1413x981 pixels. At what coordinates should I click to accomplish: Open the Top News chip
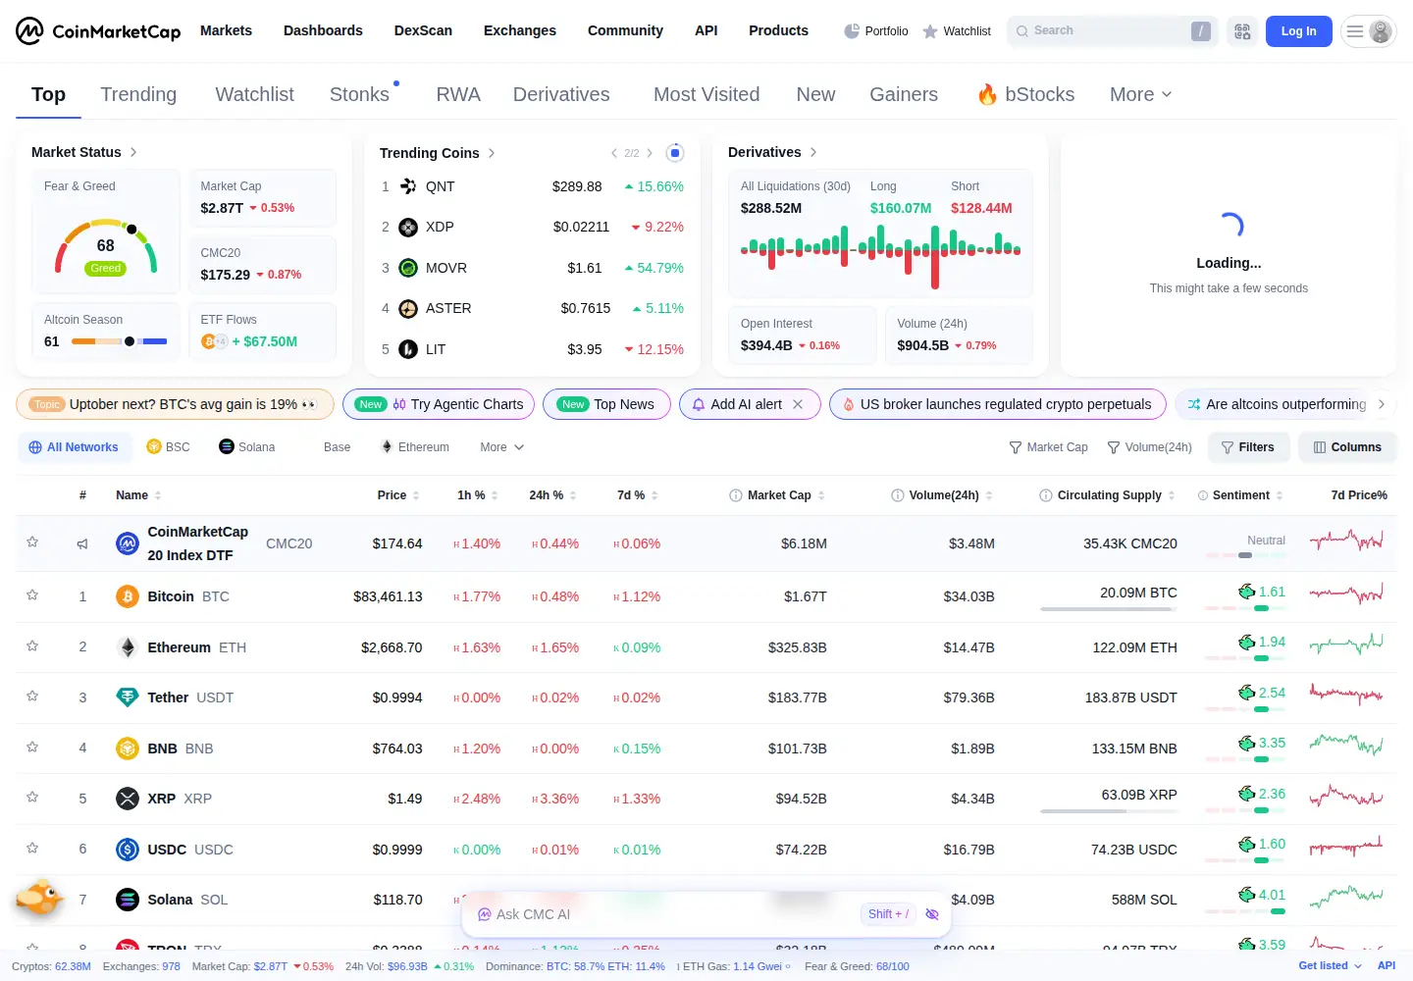coord(606,404)
